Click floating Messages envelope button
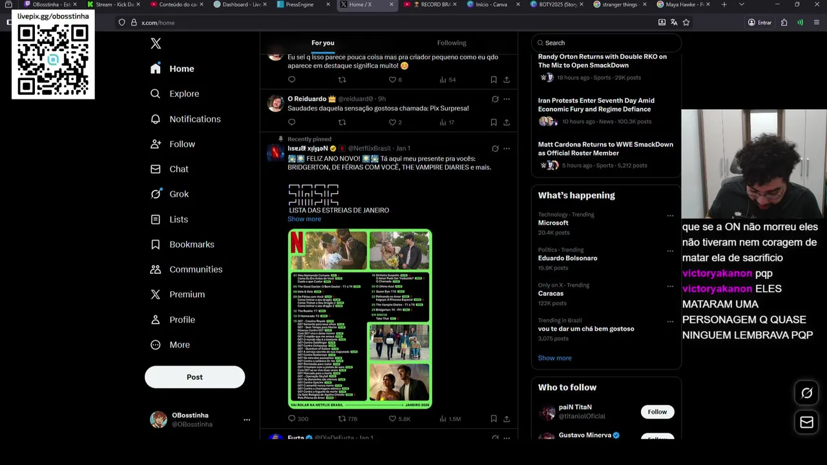Screen dimensions: 827x465 click(807, 422)
